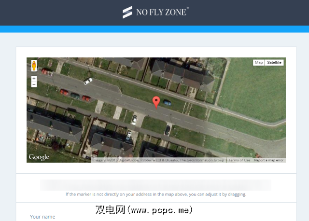The image size is (309, 221).
Task: Click the imagery copyright attribution text
Action: coord(158,160)
